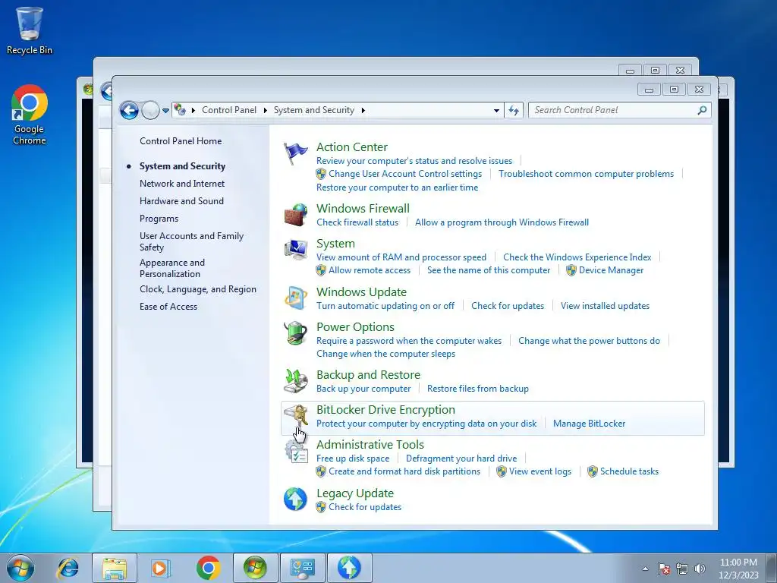
Task: Click Schedule tasks link
Action: tap(629, 471)
